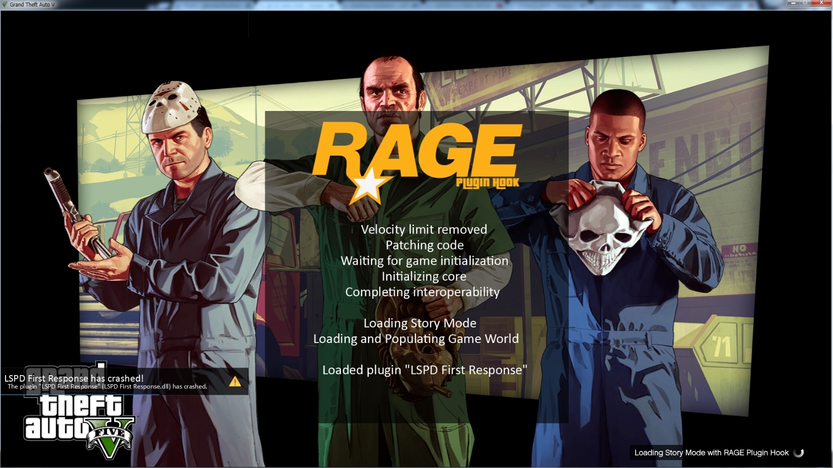Click the "Velocity limit removed" status line

(424, 229)
